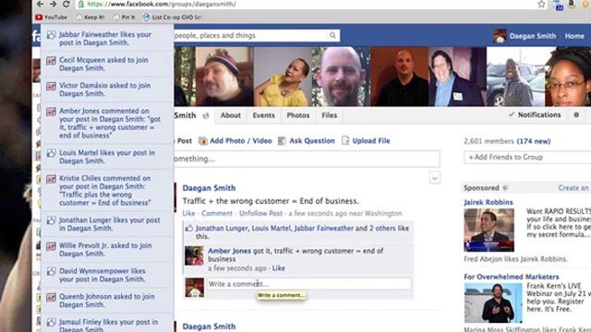Click woman in yellow member photo
Viewport: 591px width, 332px height.
pyautogui.click(x=283, y=77)
